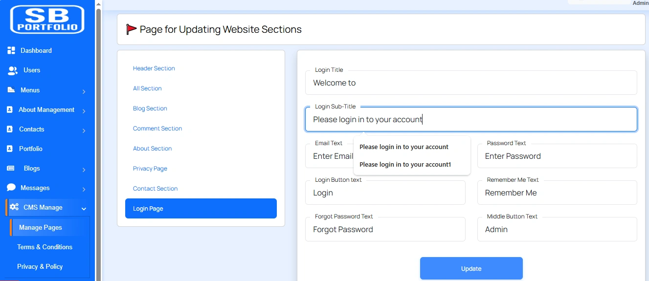Switch to the Privacy Page tab
Viewport: 649px width, 281px height.
150,169
